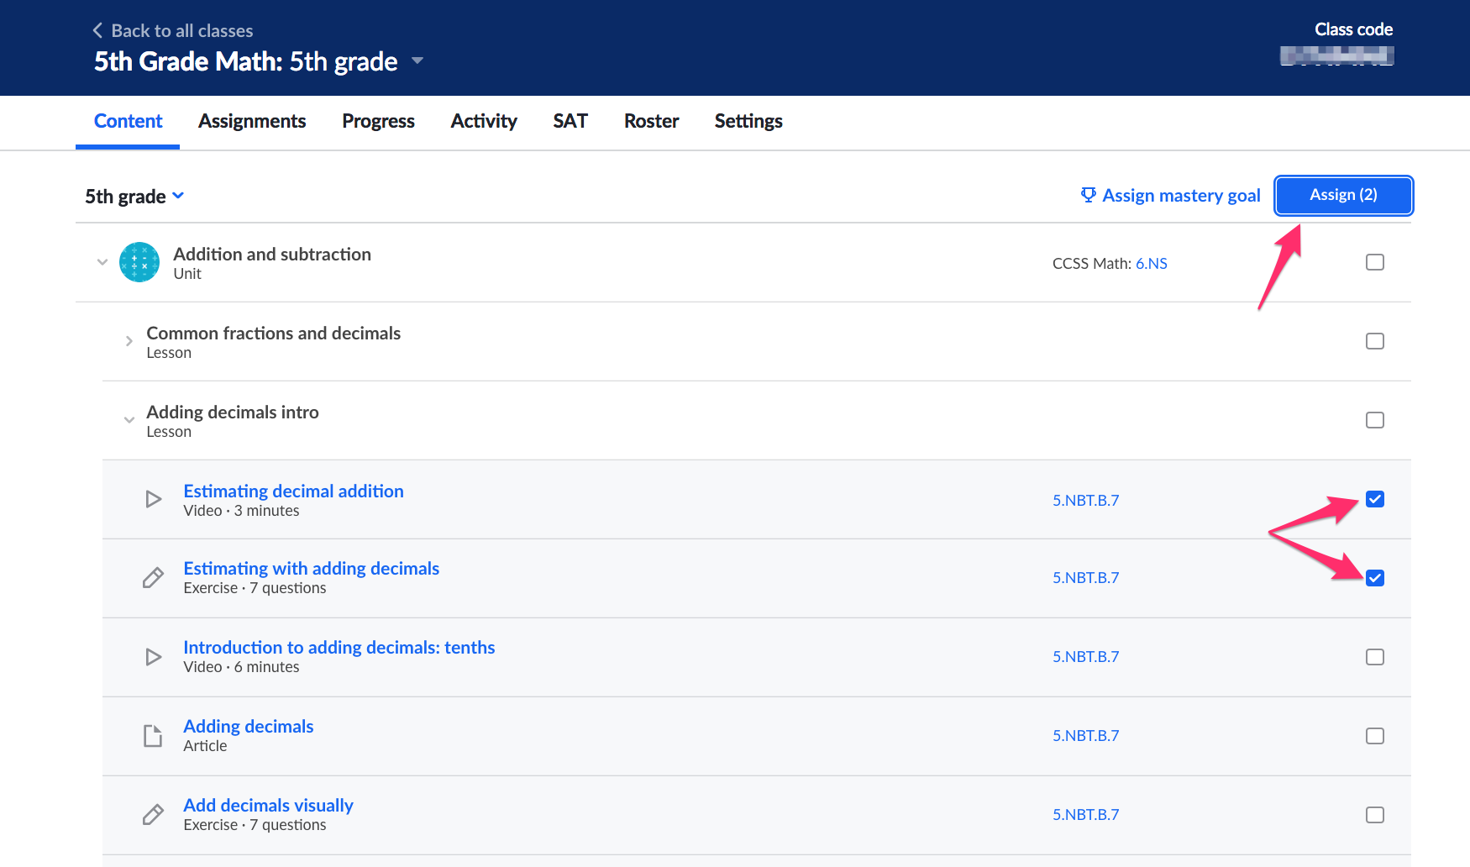This screenshot has width=1470, height=867.
Task: Check the Adding decimals article checkbox
Action: pos(1375,736)
